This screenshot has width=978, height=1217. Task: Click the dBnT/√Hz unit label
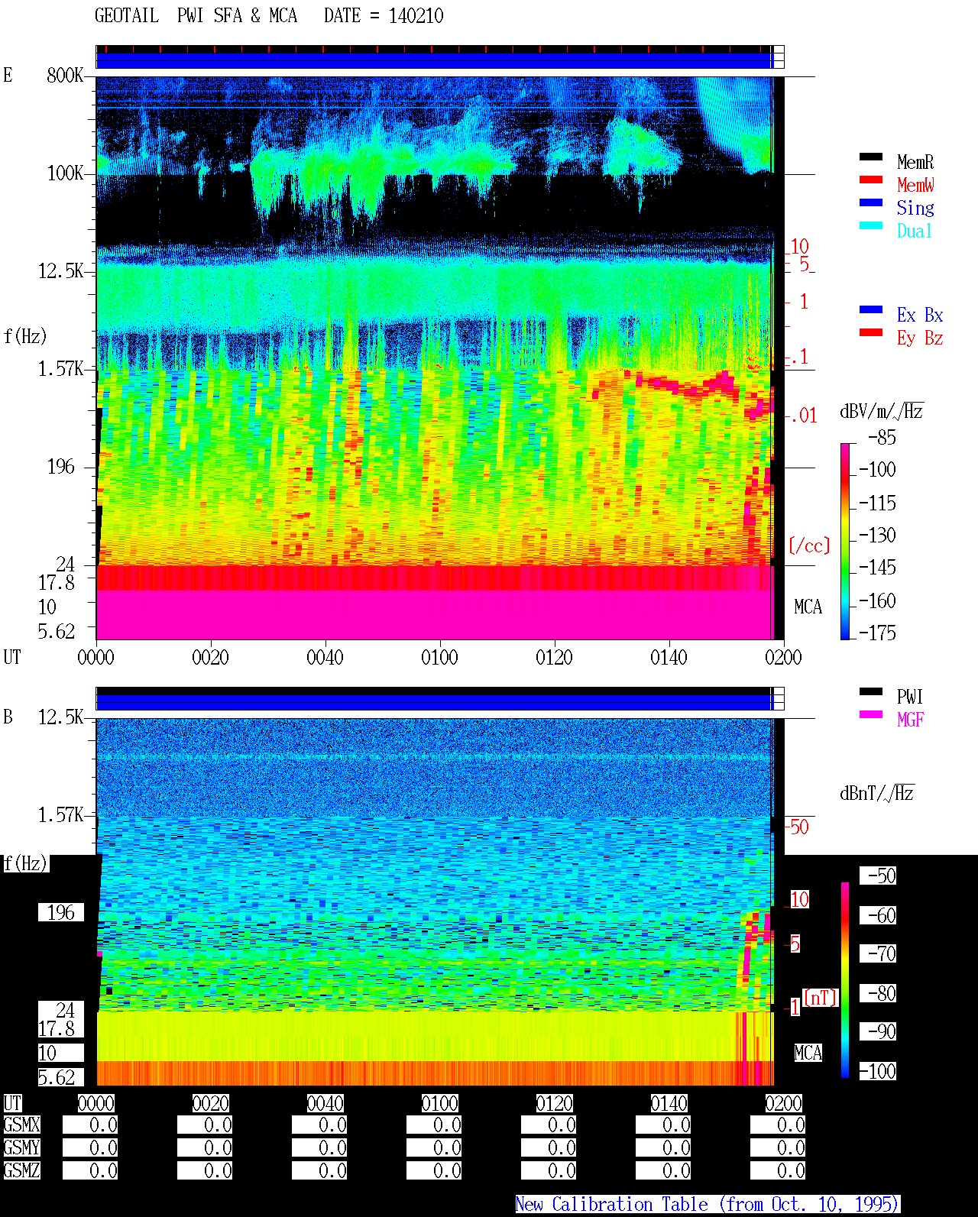877,793
